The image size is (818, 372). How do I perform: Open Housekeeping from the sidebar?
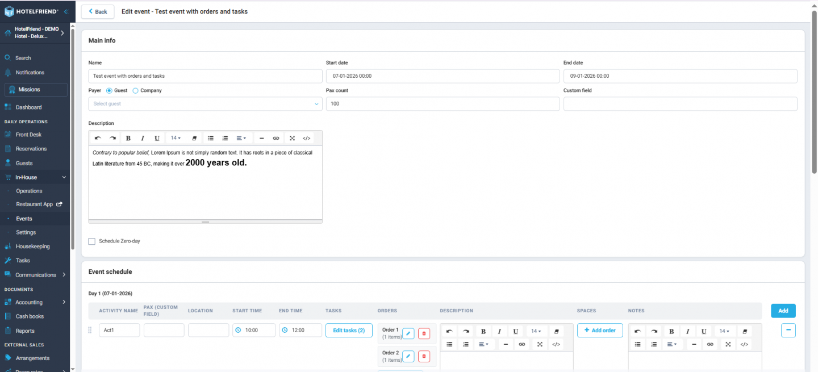point(32,246)
